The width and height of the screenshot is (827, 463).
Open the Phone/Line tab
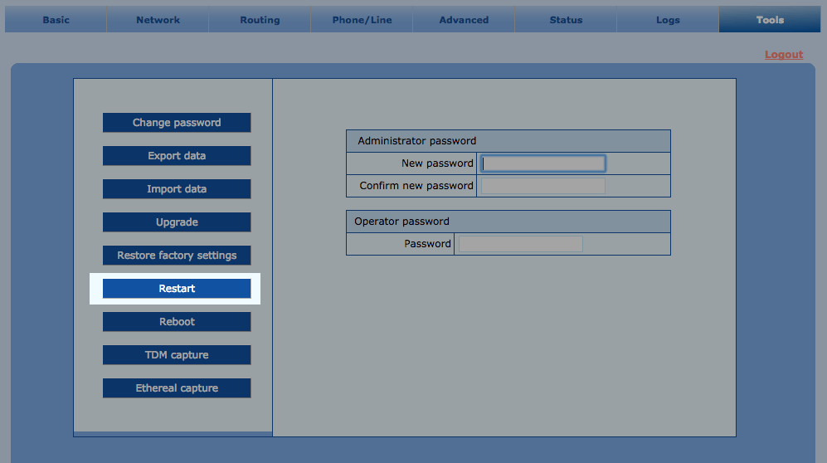pos(362,20)
